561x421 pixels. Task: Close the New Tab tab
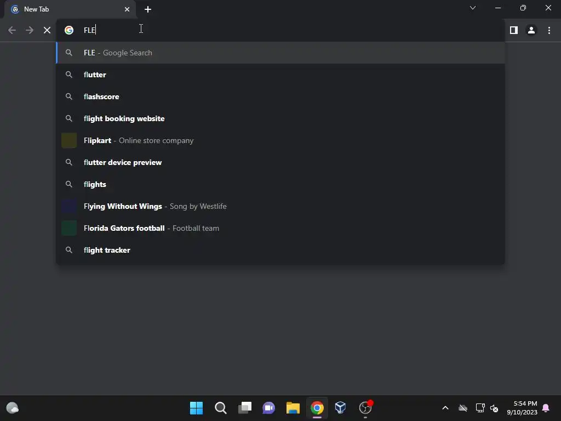tap(127, 9)
